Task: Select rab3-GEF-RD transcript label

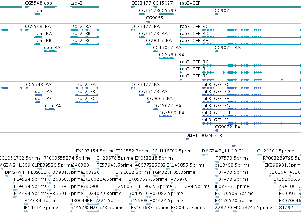Action: (194, 34)
